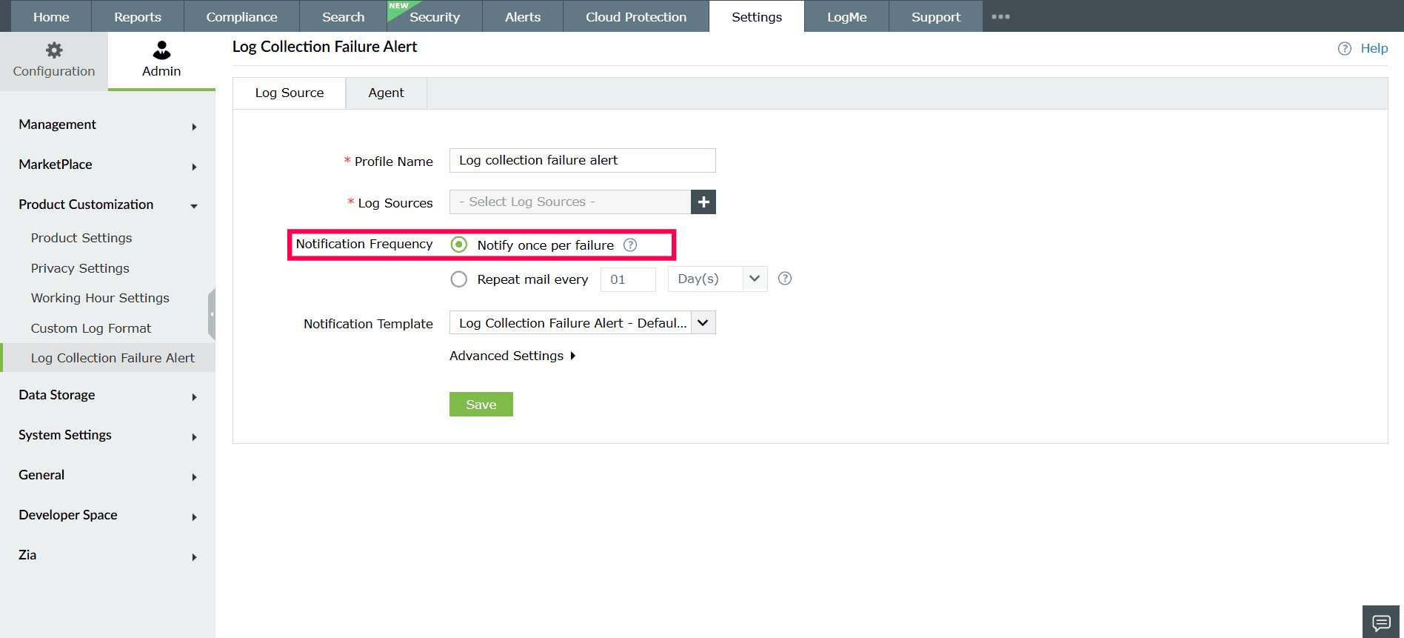1404x638 pixels.
Task: Open the Alerts tab
Action: [523, 16]
